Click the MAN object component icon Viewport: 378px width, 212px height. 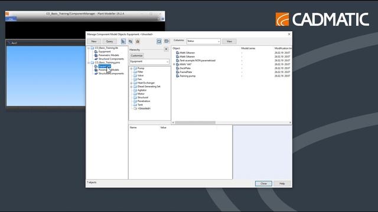click(x=178, y=64)
